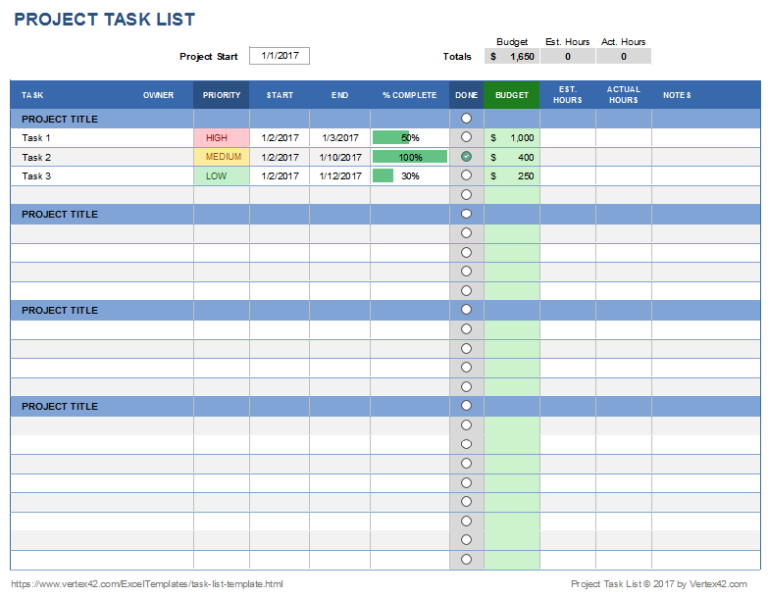Select the $1,000 budget cell for Task 1

pos(511,138)
